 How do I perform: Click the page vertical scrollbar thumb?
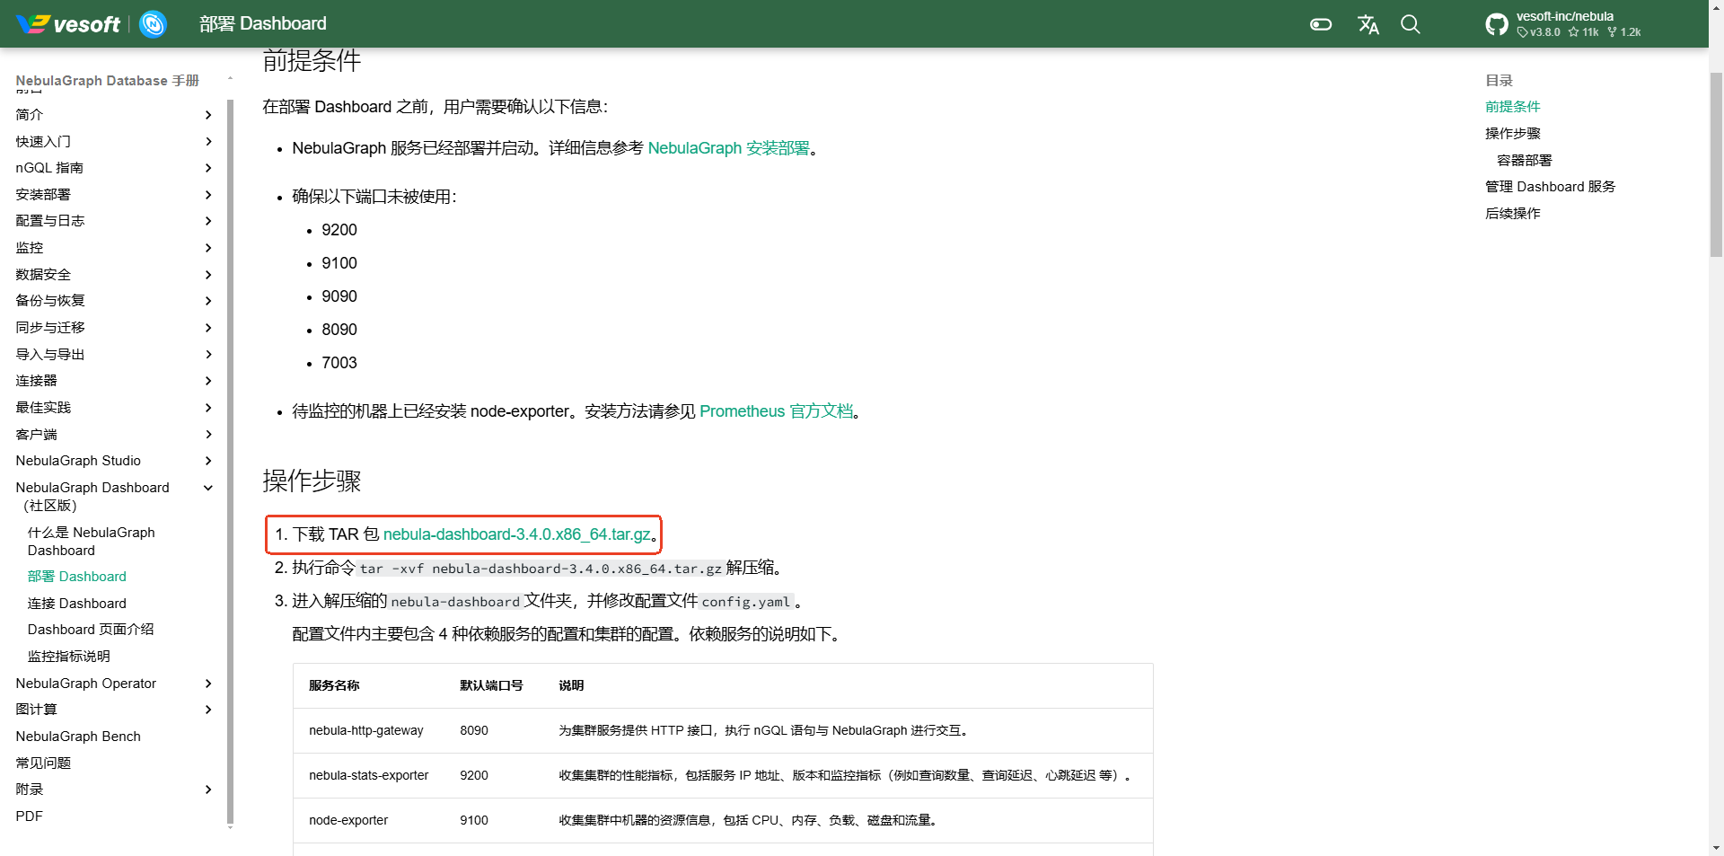coord(1716,164)
